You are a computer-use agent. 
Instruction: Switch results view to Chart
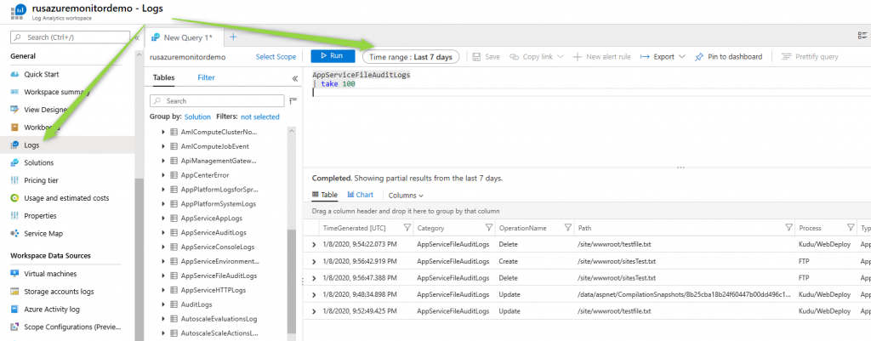click(360, 195)
